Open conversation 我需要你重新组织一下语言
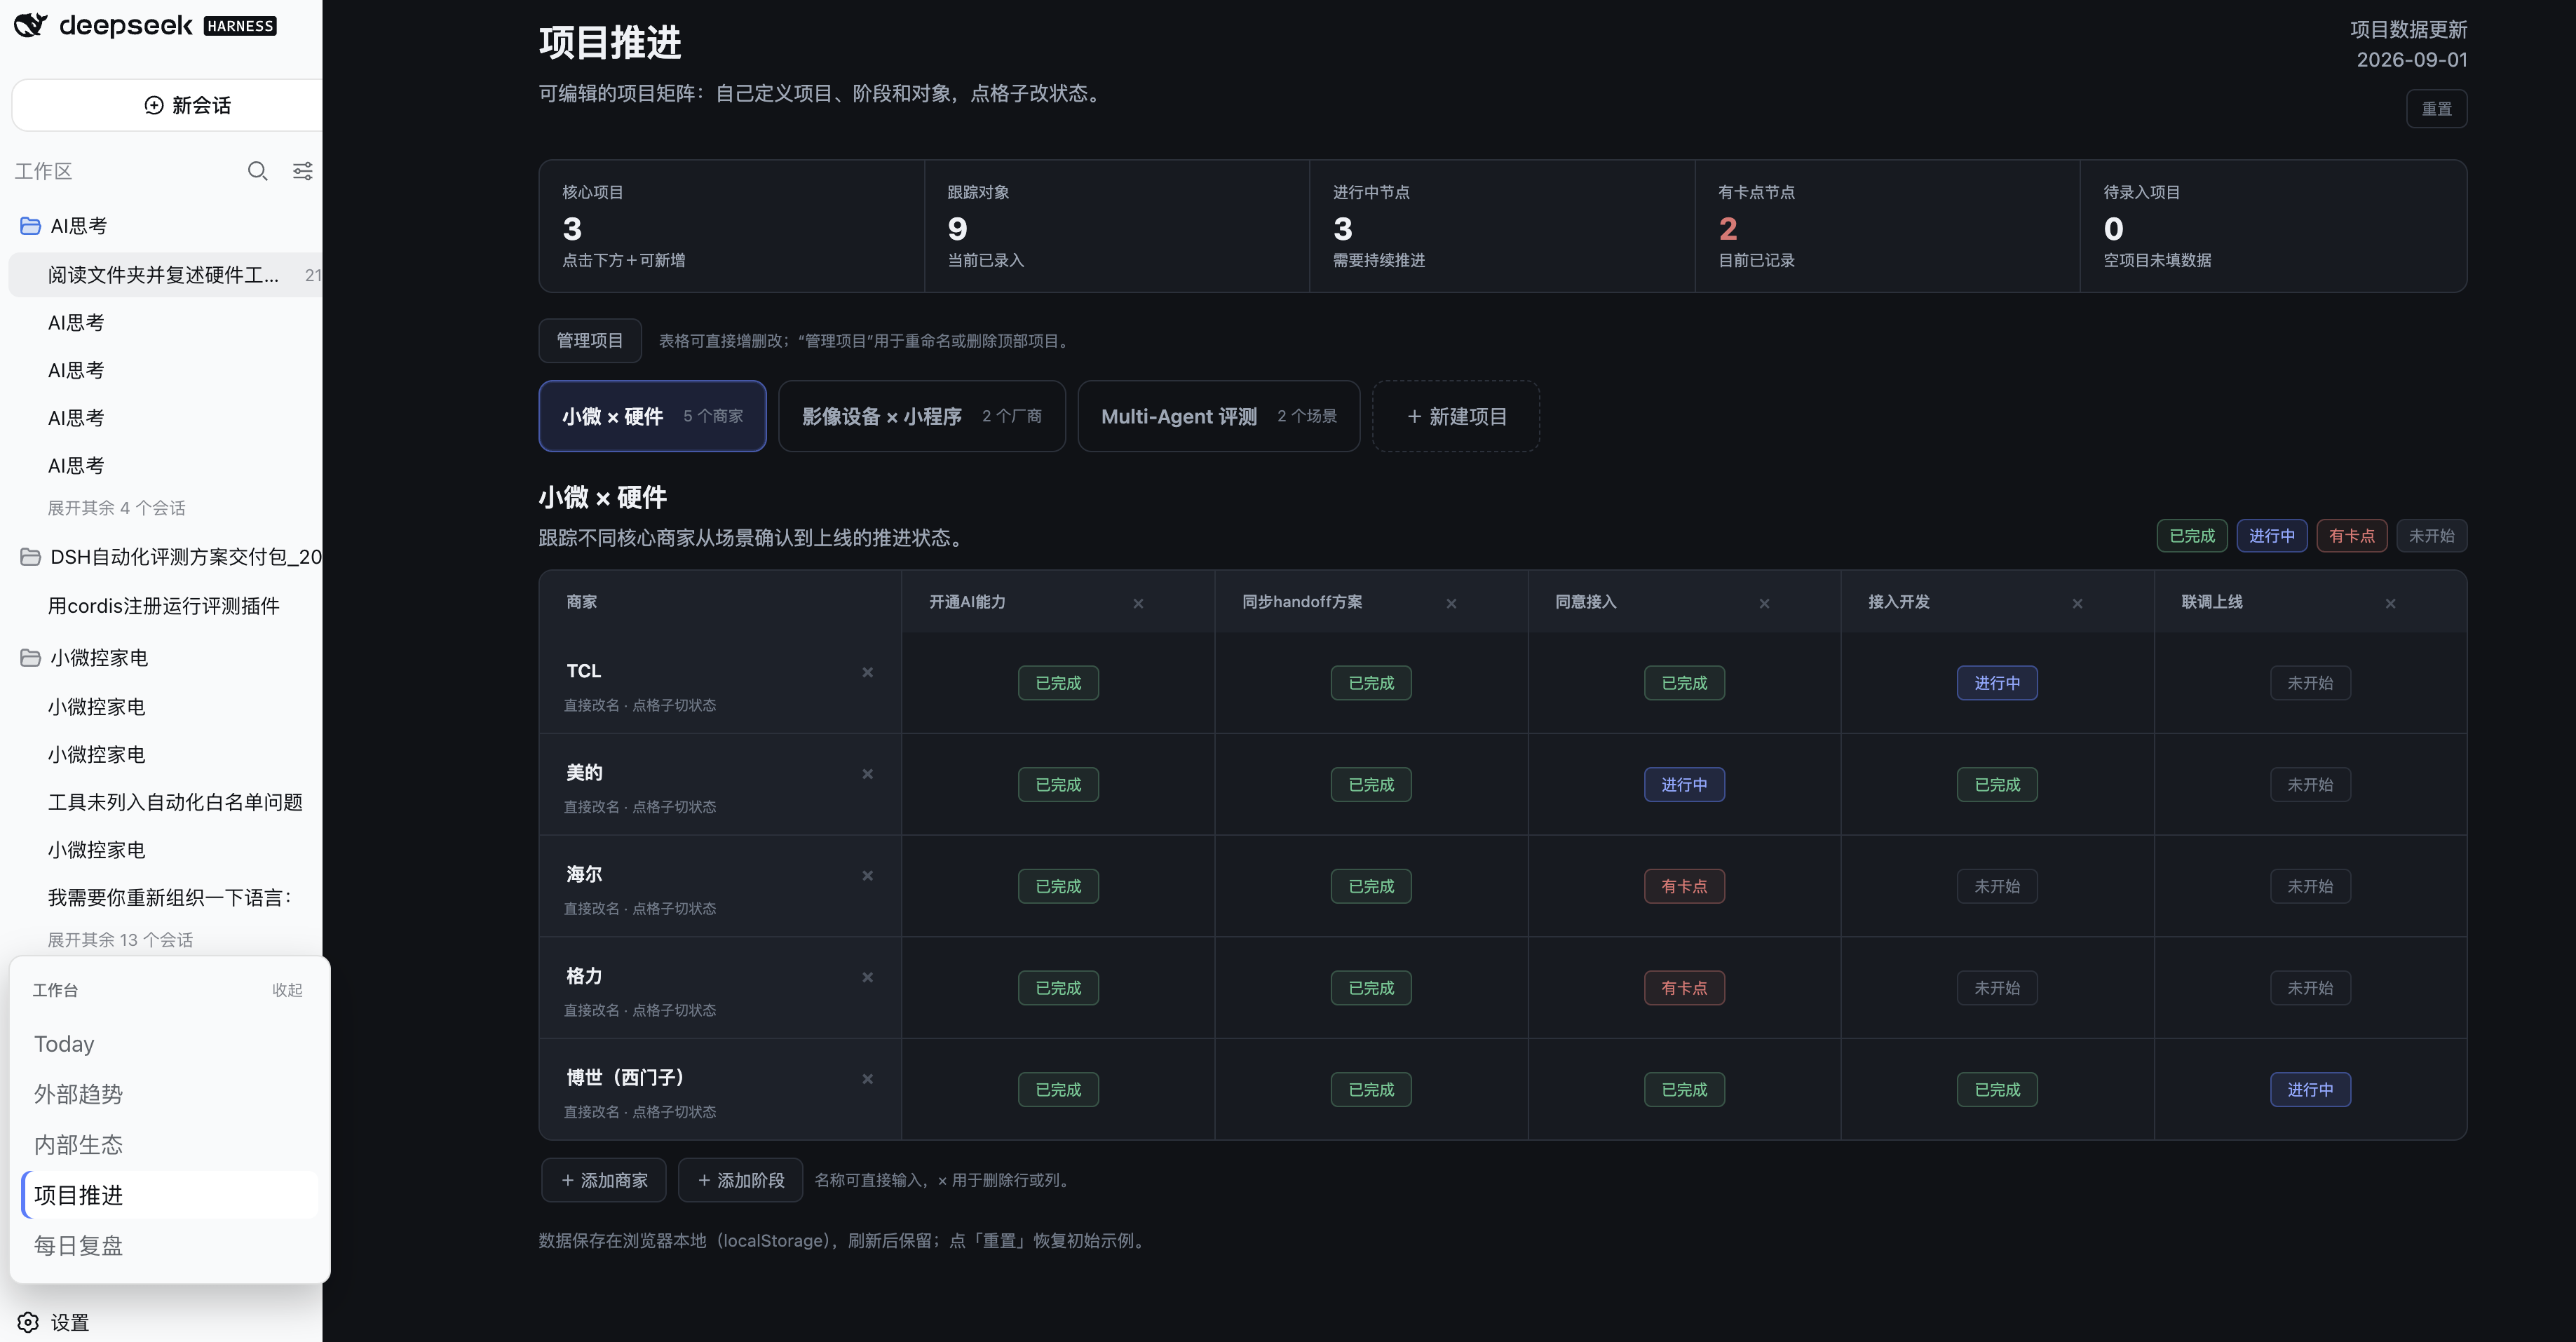The width and height of the screenshot is (2576, 1342). click(x=170, y=898)
